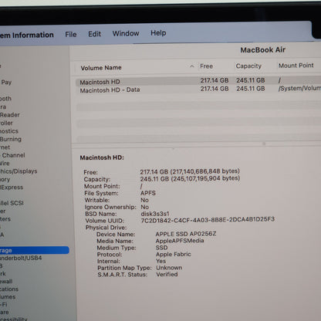Click the Apple Fabric protocol value
321x321 pixels.
174,255
